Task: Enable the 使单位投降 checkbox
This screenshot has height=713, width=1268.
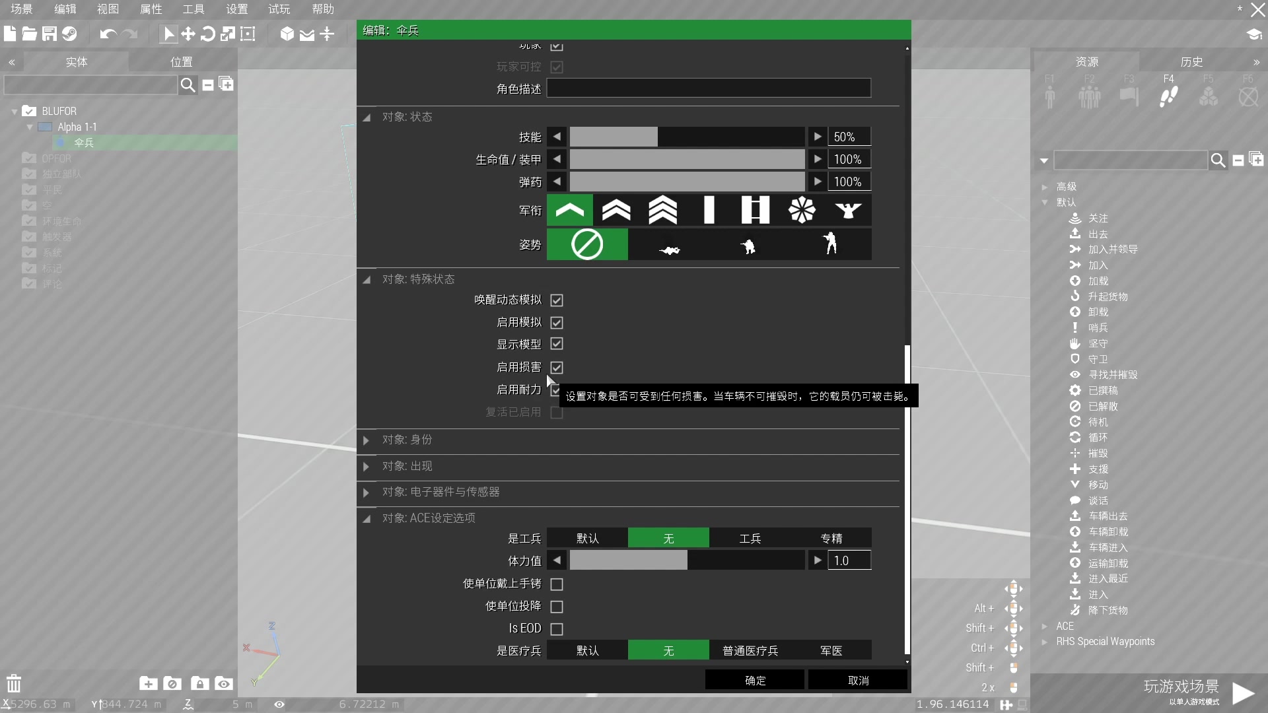Action: [x=557, y=606]
